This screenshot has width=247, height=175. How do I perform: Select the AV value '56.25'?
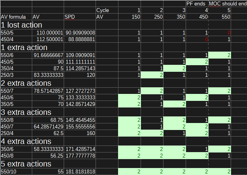tap(48, 156)
